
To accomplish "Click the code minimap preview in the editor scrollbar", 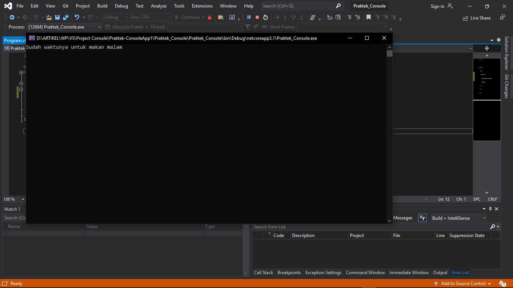I will click(x=487, y=99).
